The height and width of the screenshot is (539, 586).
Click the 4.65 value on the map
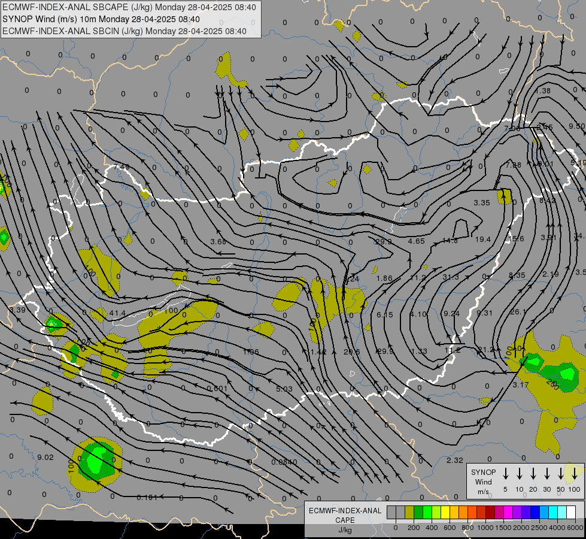pyautogui.click(x=417, y=241)
